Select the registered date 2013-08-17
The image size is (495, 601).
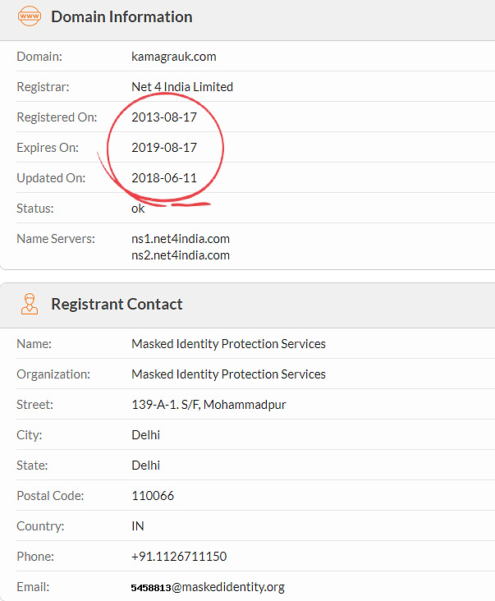[164, 117]
